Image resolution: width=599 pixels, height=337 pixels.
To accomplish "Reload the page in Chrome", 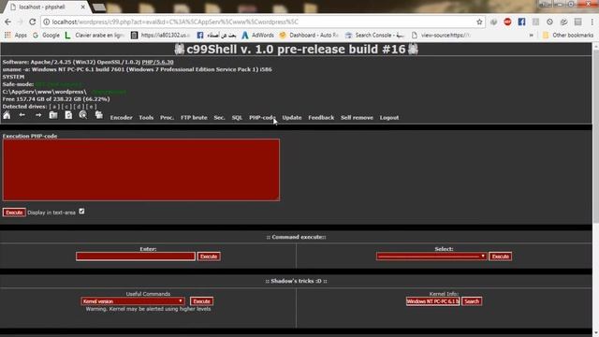I will [x=33, y=22].
